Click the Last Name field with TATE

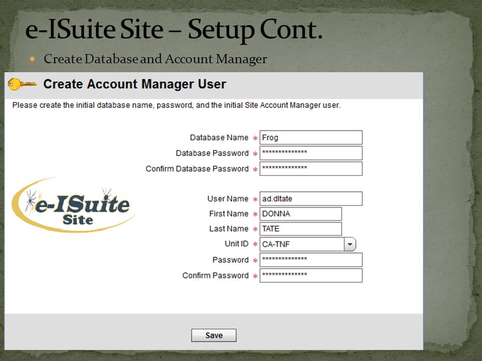(x=301, y=229)
